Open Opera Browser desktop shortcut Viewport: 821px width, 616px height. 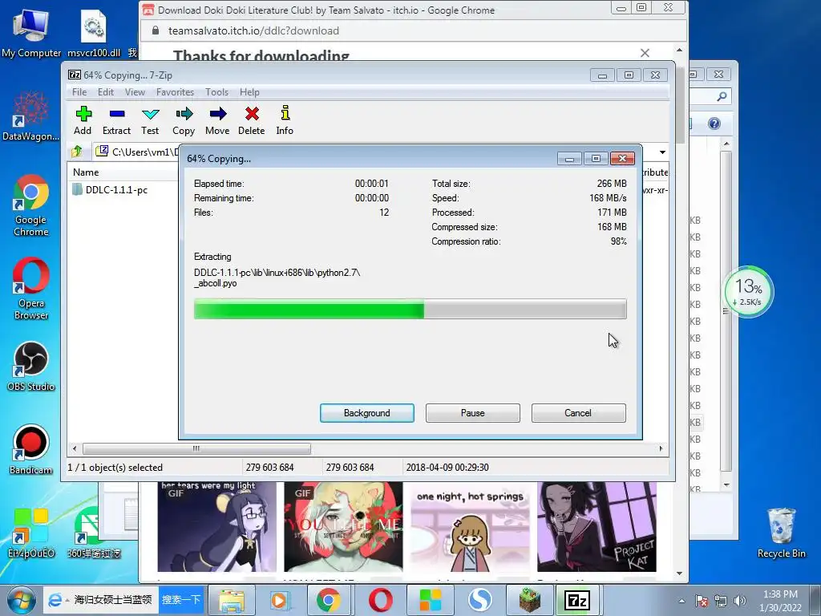31,288
